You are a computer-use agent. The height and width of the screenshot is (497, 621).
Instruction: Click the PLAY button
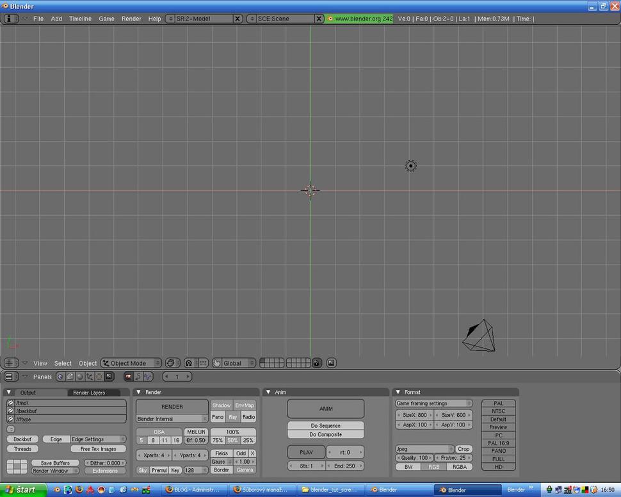[x=306, y=452]
